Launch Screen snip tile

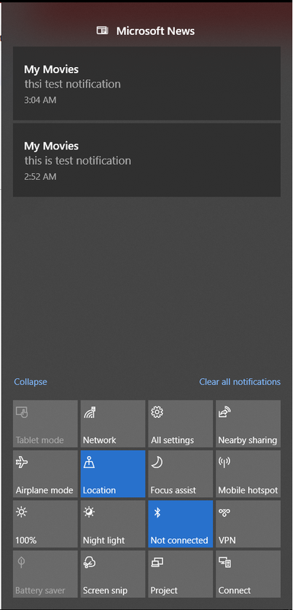[x=113, y=574]
